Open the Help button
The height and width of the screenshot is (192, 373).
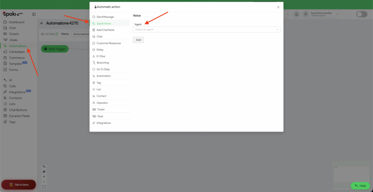360,186
